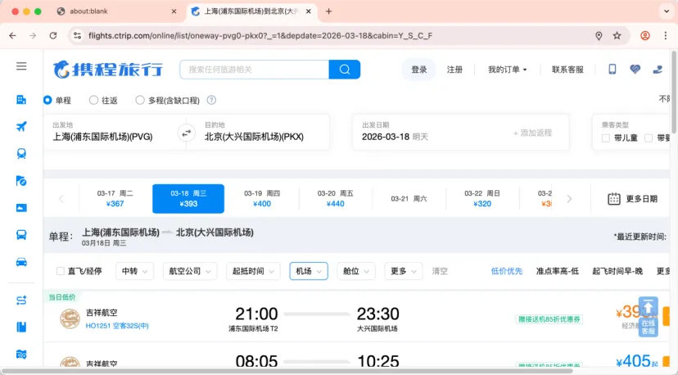This screenshot has width=678, height=375.
Task: Select the 单程 one-way radio button
Action: 47,101
